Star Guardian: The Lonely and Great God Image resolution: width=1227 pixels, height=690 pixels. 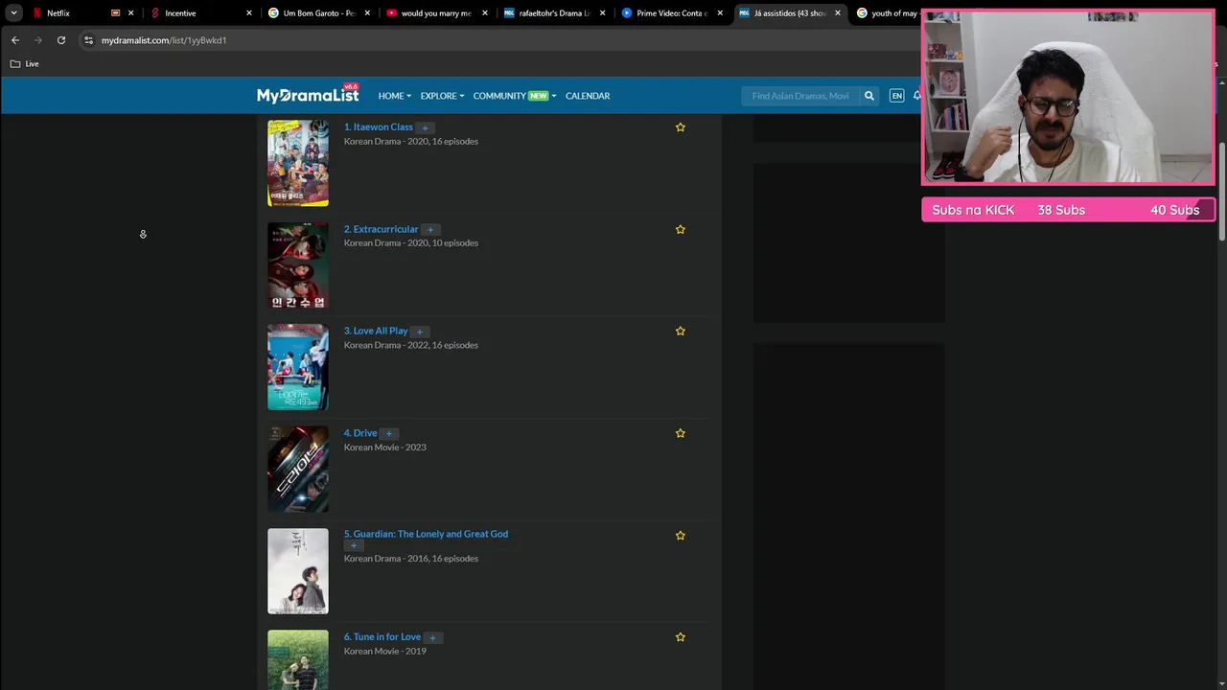(x=681, y=535)
